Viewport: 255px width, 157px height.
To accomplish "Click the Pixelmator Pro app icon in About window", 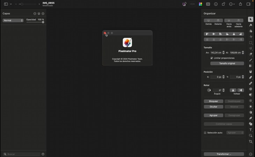I will click(127, 43).
